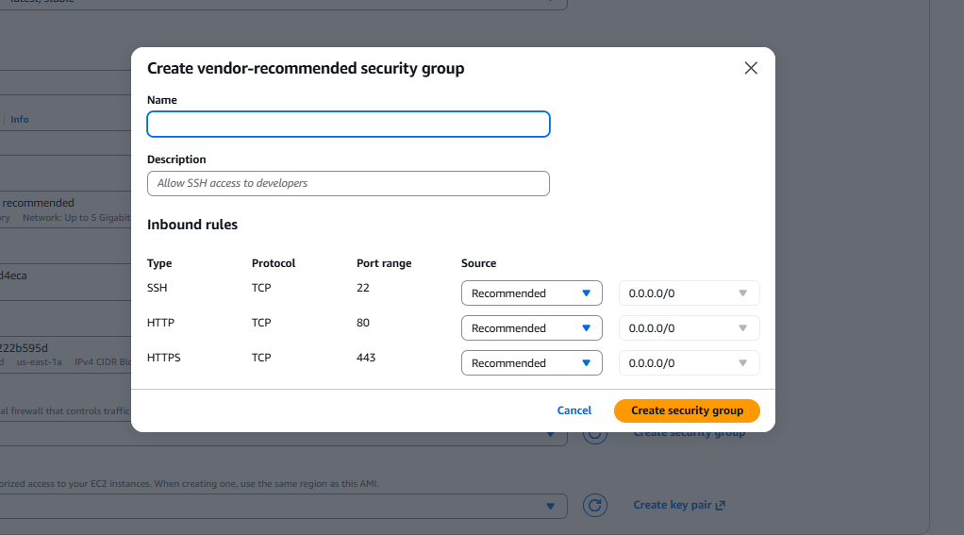
Task: Open the SSH source type dropdown
Action: click(532, 293)
